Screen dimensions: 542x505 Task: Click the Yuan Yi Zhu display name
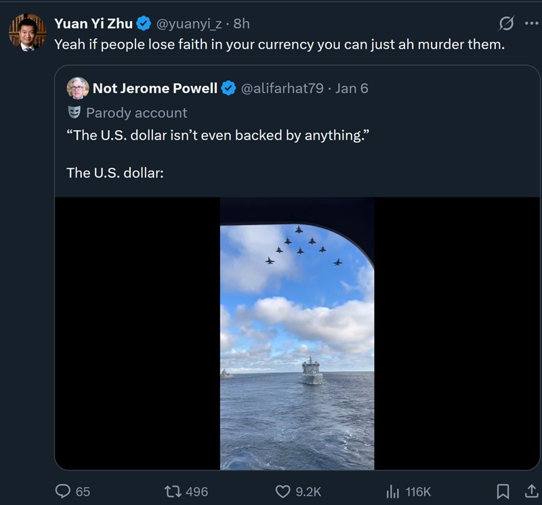(93, 23)
